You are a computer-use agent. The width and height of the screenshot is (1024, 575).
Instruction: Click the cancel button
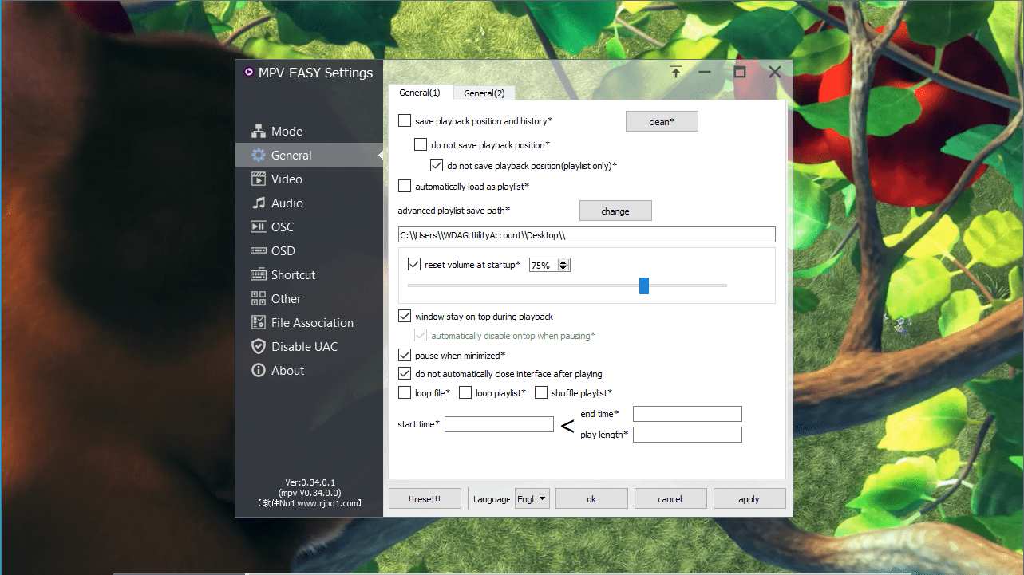670,499
